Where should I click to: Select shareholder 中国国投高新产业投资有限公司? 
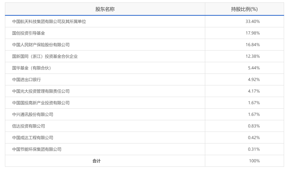pyautogui.click(x=41, y=103)
